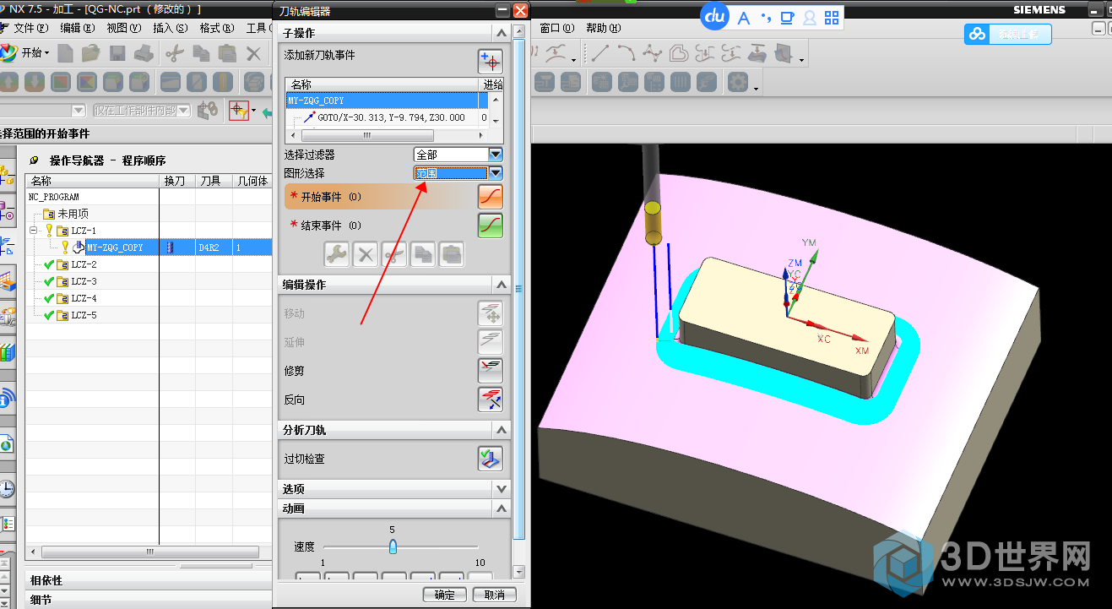Viewport: 1112px width, 609px height.
Task: Select the NC_PROGRAM root node
Action: tap(54, 197)
